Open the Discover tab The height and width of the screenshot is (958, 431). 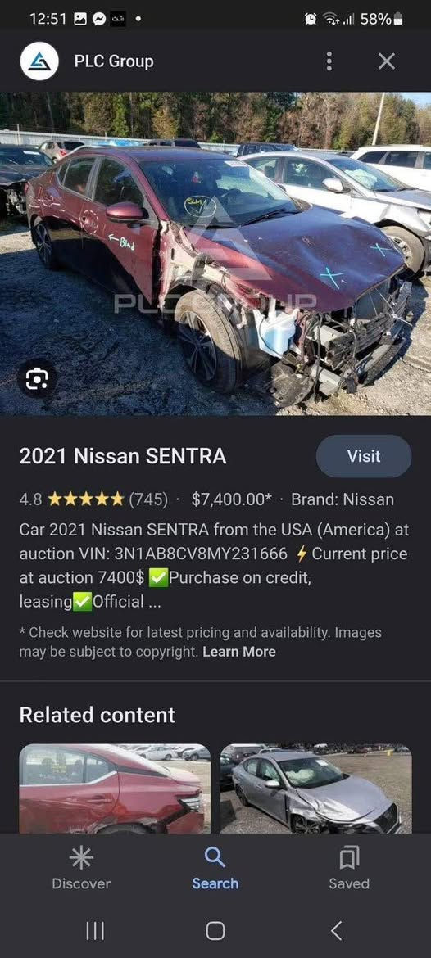click(x=81, y=868)
